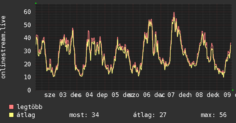Click the y-axis label 30

click(x=27, y=51)
